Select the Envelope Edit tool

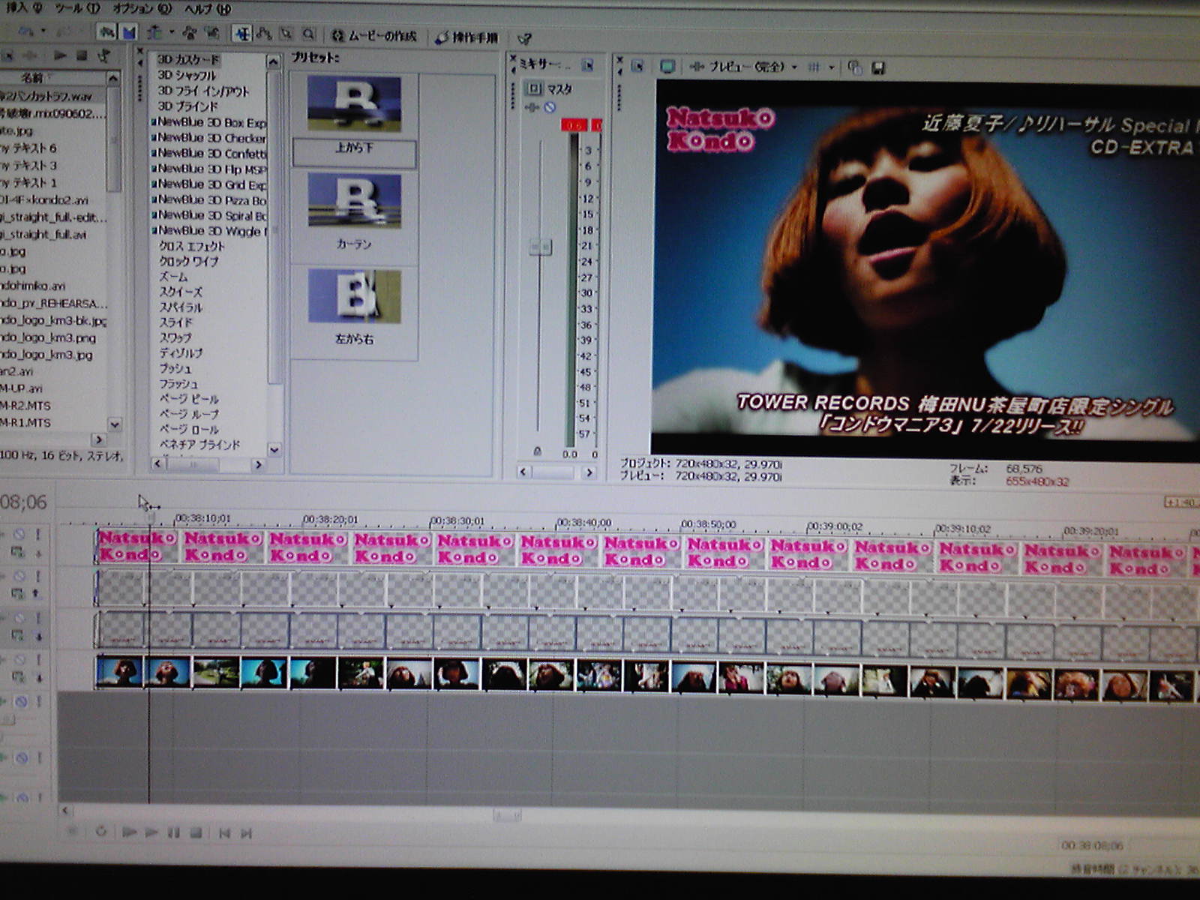point(263,34)
